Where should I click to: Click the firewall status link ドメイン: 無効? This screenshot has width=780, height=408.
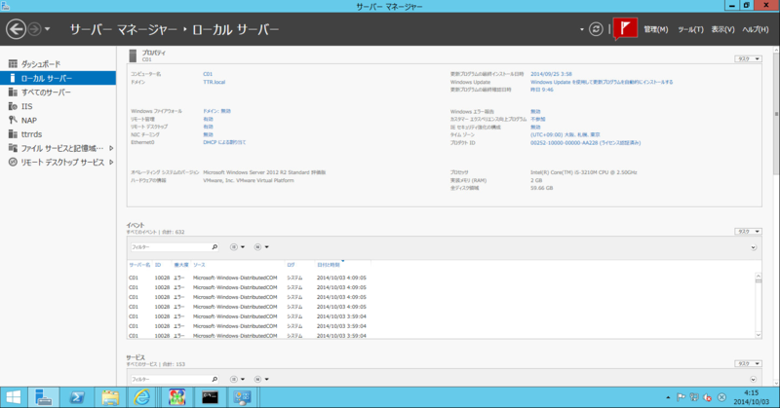click(216, 111)
